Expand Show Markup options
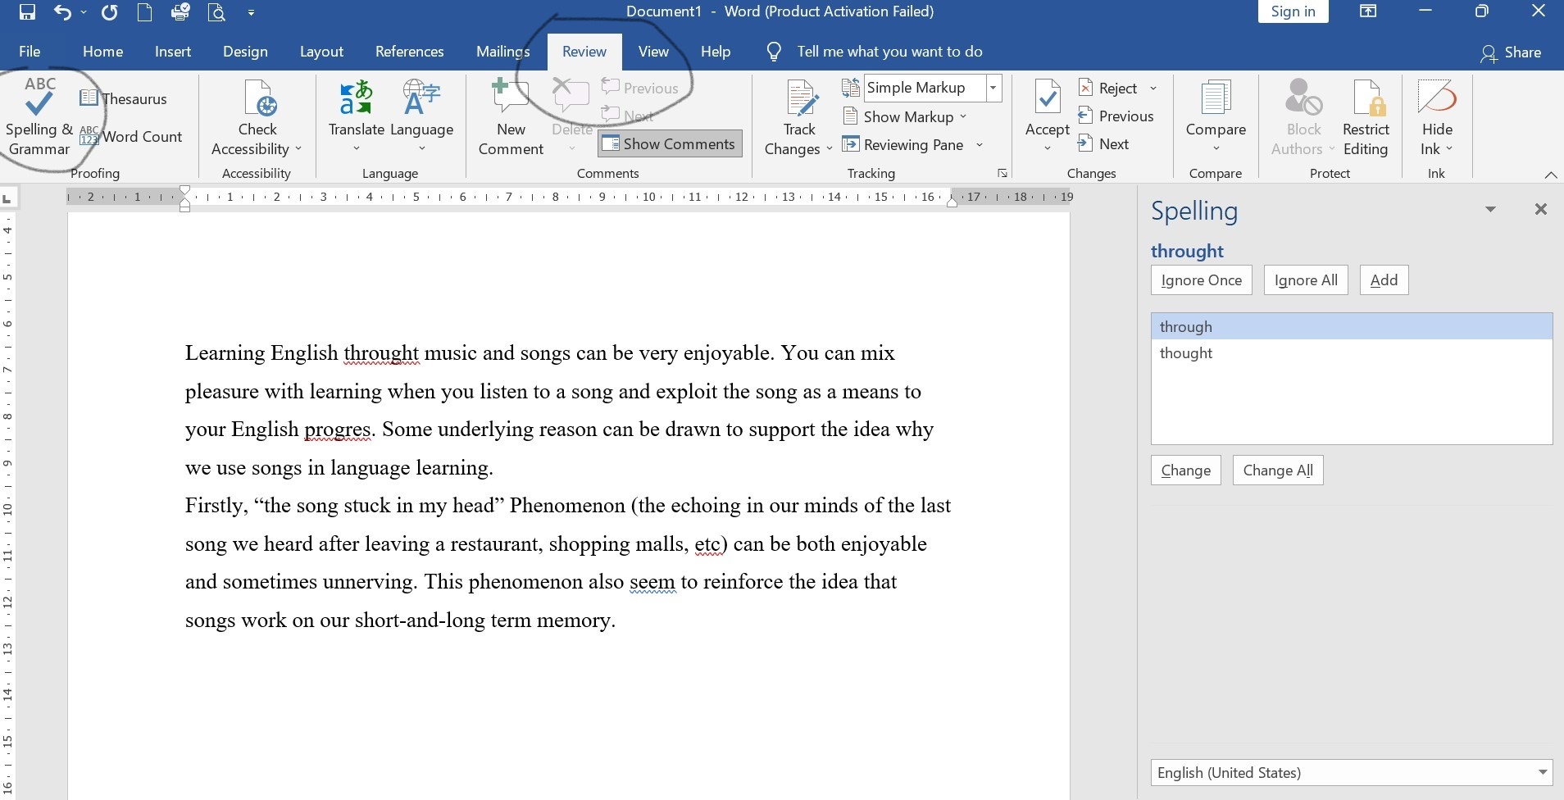Viewport: 1564px width, 800px height. pos(905,116)
